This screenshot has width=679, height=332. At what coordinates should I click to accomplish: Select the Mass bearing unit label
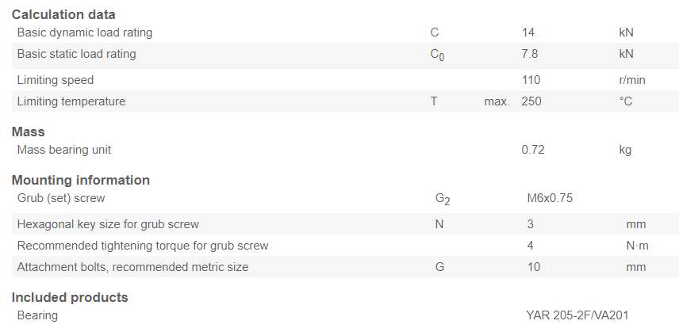point(63,150)
